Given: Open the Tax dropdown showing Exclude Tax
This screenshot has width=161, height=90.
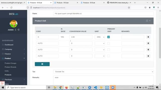Looking at the screenshot, I should [103, 72].
